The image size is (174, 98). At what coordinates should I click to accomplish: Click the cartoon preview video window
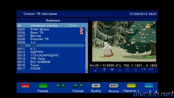[x=124, y=41]
